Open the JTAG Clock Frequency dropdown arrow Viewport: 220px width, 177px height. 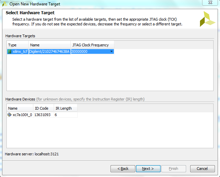[x=112, y=51]
